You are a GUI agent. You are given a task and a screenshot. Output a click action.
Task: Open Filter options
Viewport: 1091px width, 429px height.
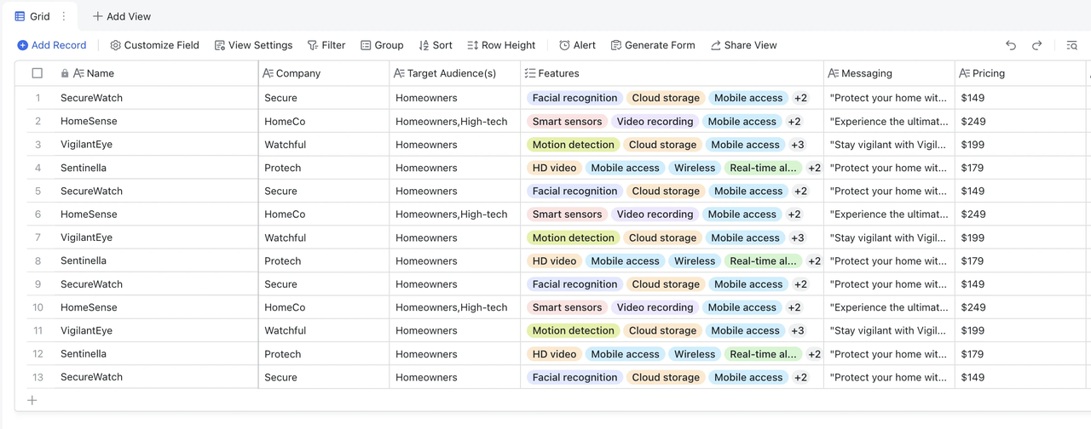[326, 45]
